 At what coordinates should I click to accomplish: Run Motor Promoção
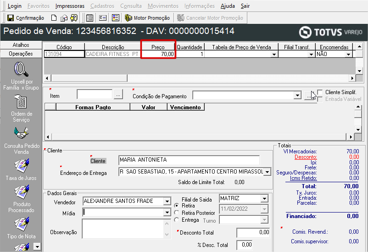147,18
